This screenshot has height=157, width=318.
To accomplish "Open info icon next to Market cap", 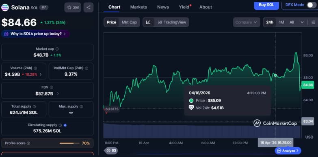I will tap(57, 49).
